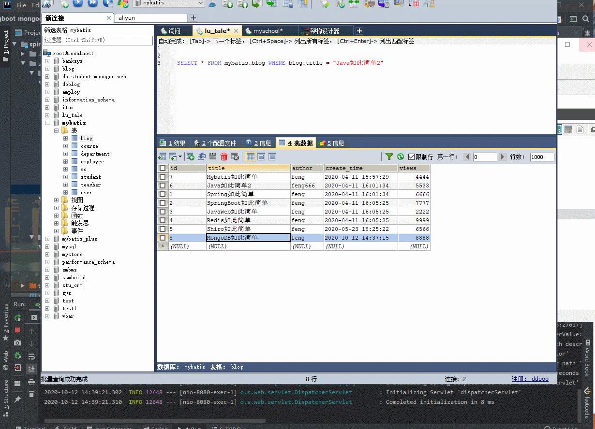Click the 注册：ddooo registration link
Image resolution: width=595 pixels, height=429 pixels.
(x=531, y=378)
